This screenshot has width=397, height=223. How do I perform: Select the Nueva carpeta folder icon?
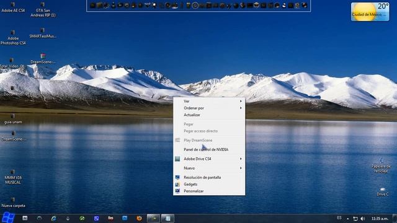pyautogui.click(x=13, y=203)
